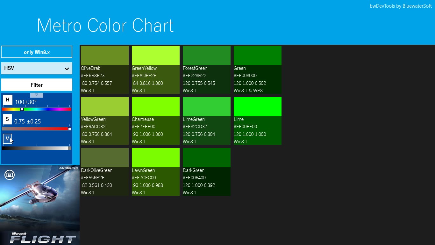Screen dimensions: 435x245
Task: Toggle the S saturation filter icon
Action: pos(7,119)
